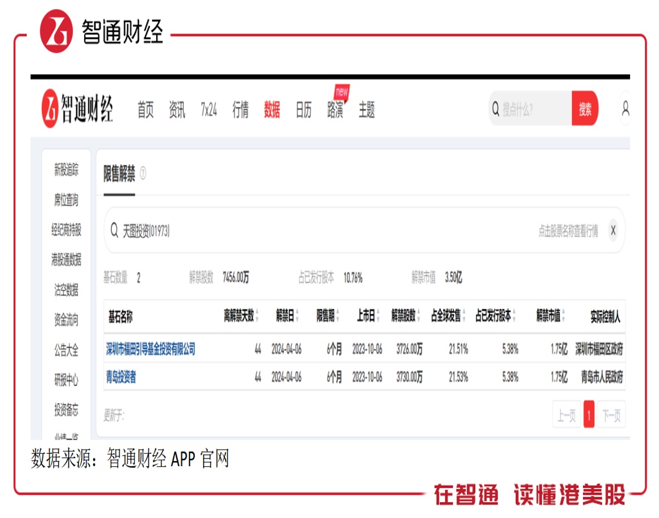Click 3.50亿 summary value
659x518 pixels.
[453, 277]
